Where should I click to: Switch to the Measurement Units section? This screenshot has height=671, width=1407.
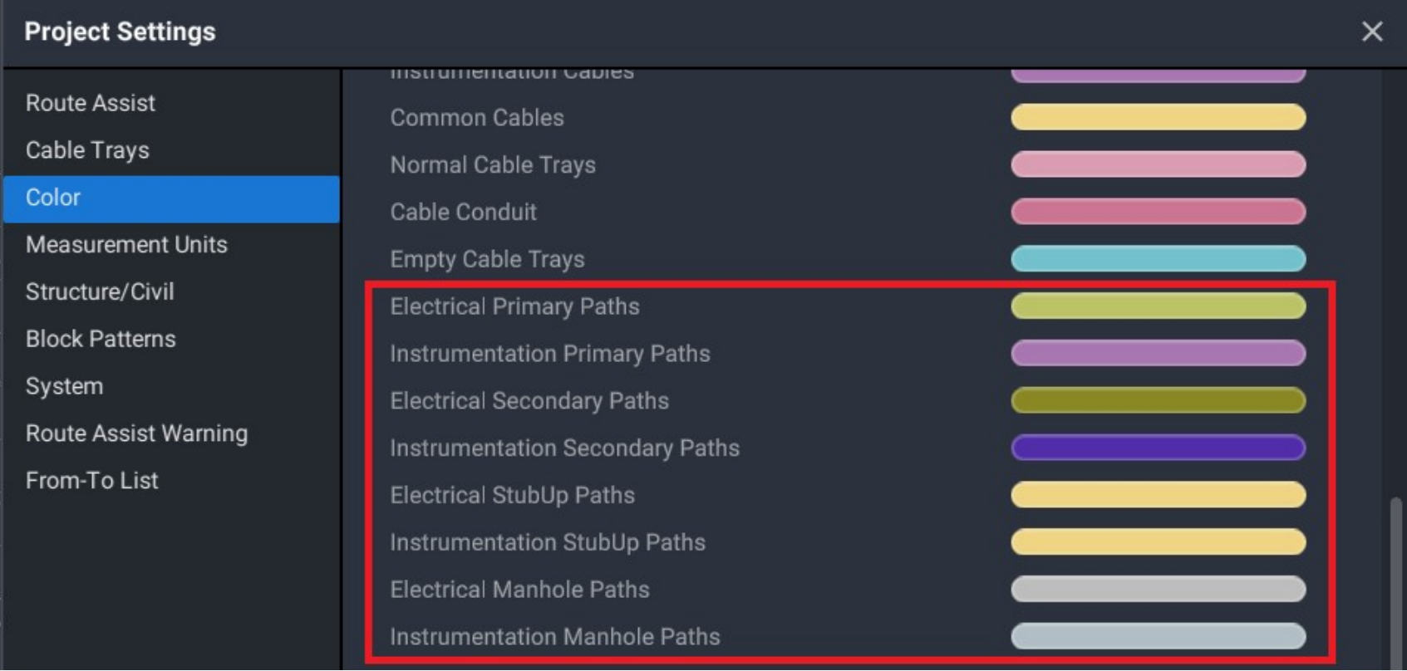126,245
